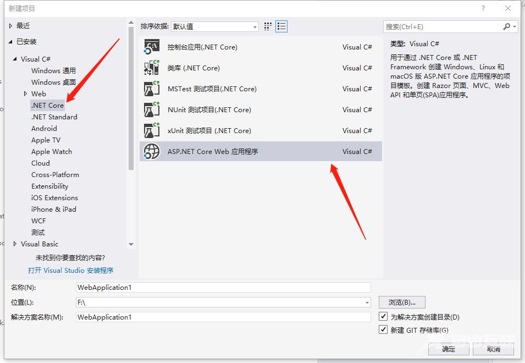
Task: Select iOS Extensions category
Action: (x=54, y=197)
